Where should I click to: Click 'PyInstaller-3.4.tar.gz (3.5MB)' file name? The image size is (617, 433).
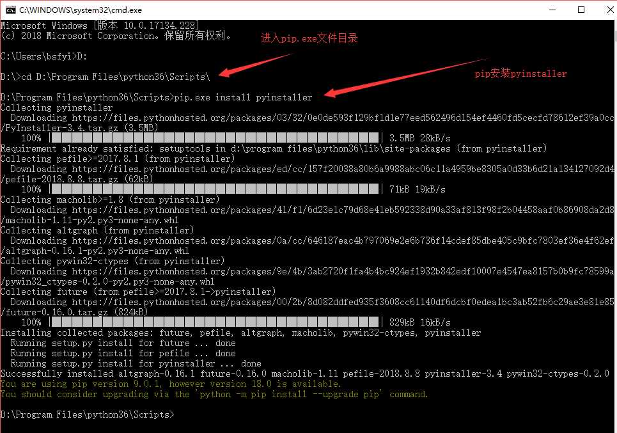[x=81, y=128]
